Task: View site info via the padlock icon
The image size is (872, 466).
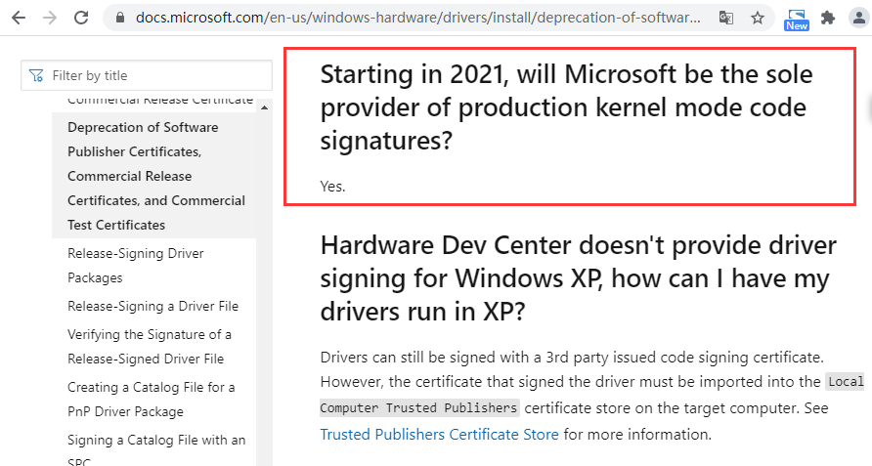Action: click(120, 18)
